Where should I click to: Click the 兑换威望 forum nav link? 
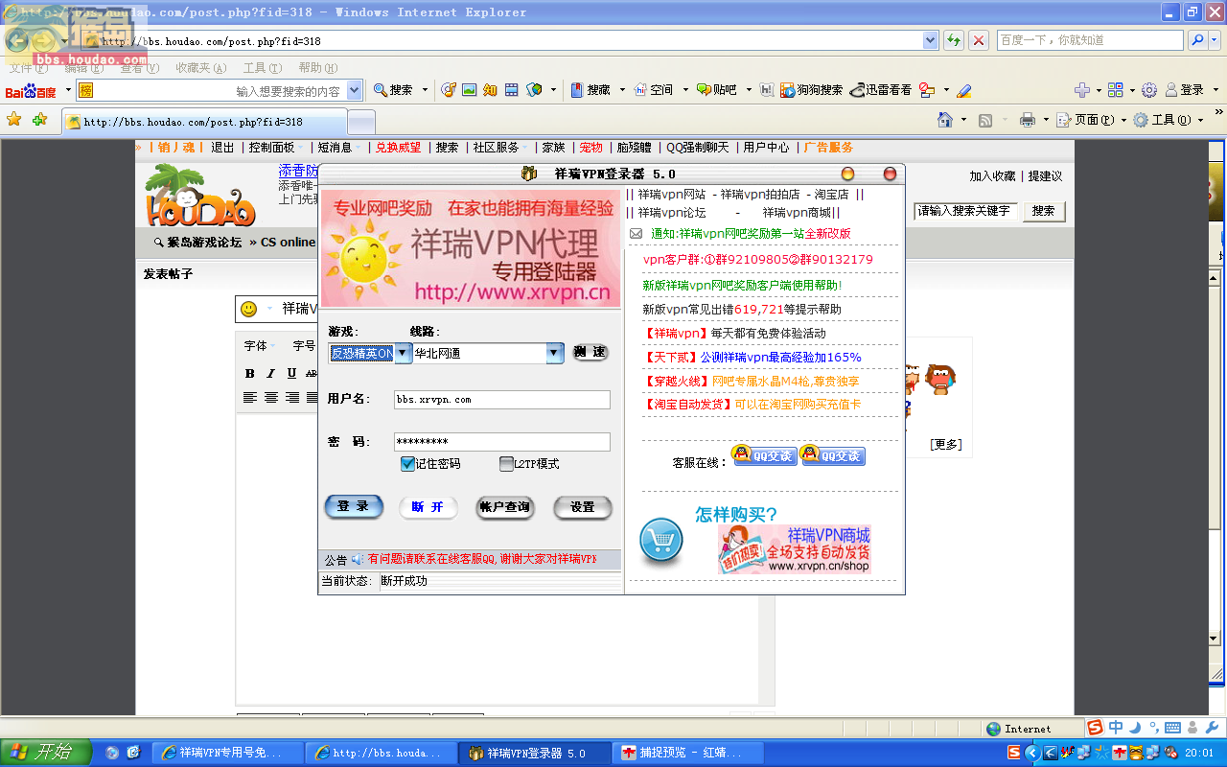tap(398, 148)
